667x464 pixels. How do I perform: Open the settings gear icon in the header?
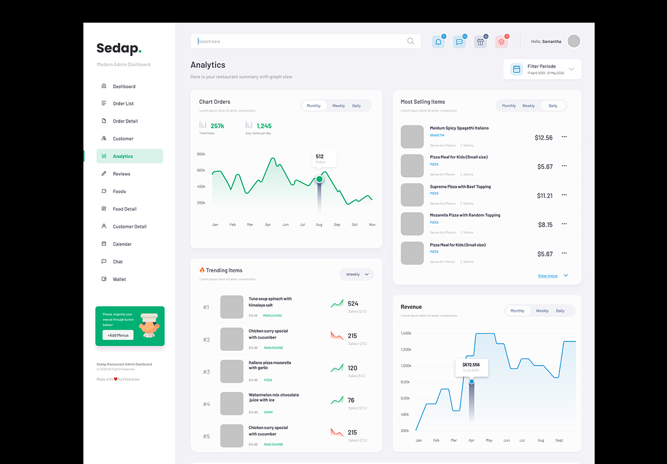501,41
